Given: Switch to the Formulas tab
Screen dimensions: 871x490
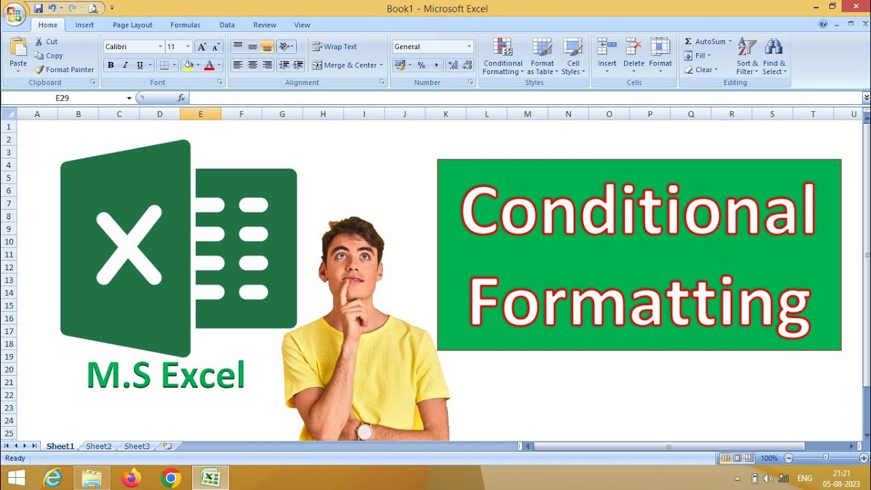Looking at the screenshot, I should point(185,25).
